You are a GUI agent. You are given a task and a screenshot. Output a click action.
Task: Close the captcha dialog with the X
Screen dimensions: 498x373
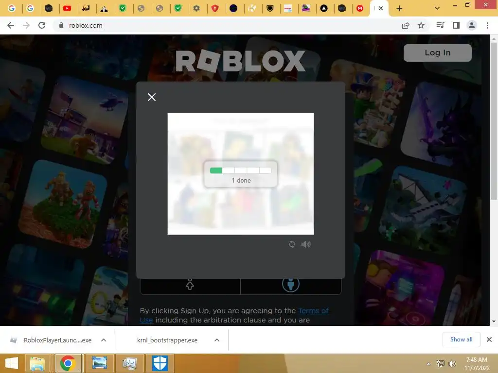pyautogui.click(x=152, y=97)
